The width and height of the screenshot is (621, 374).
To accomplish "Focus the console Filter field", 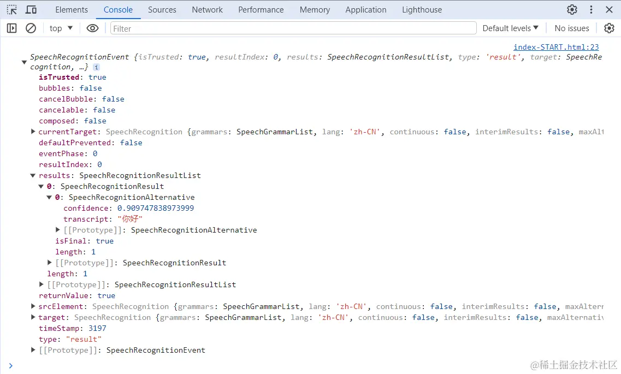I will coord(293,28).
